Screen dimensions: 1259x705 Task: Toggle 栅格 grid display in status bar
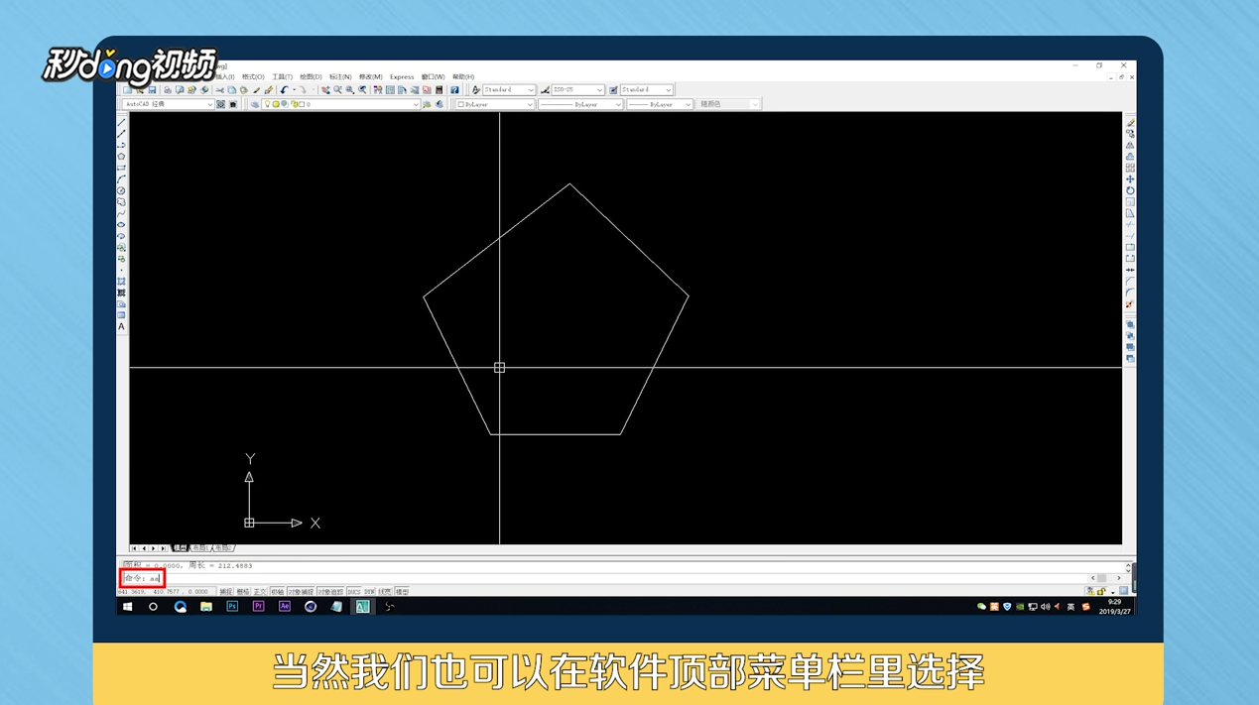tap(242, 592)
